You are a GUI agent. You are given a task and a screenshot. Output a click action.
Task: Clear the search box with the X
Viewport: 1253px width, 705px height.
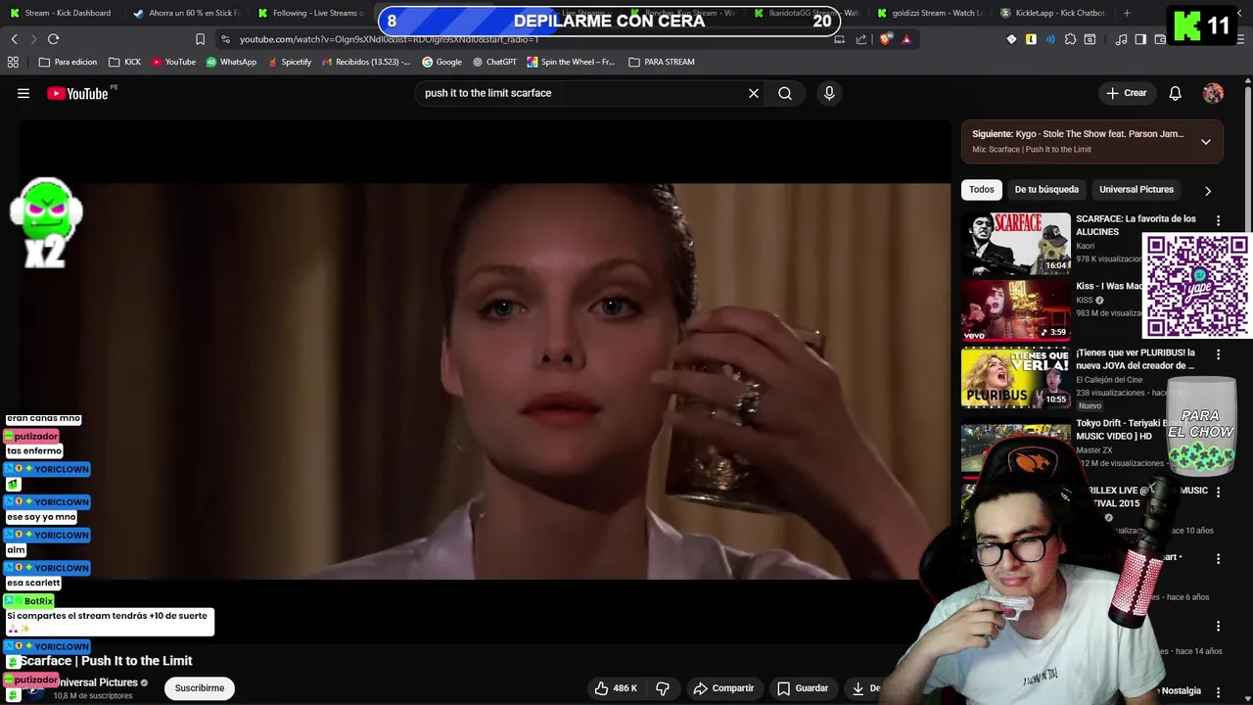pos(754,93)
